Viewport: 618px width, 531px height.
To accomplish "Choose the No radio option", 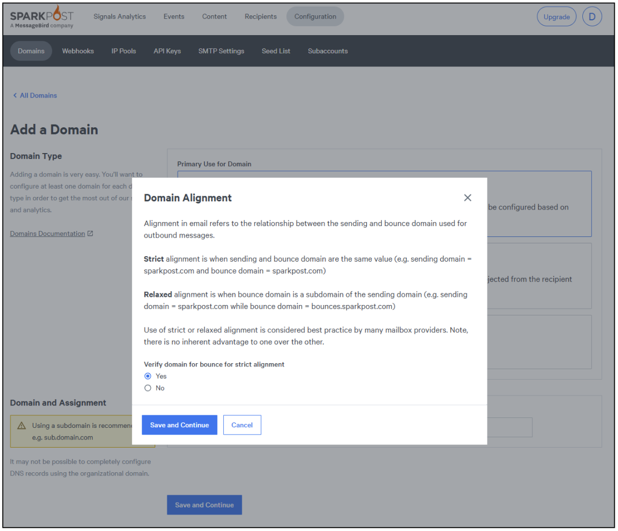I will (148, 388).
